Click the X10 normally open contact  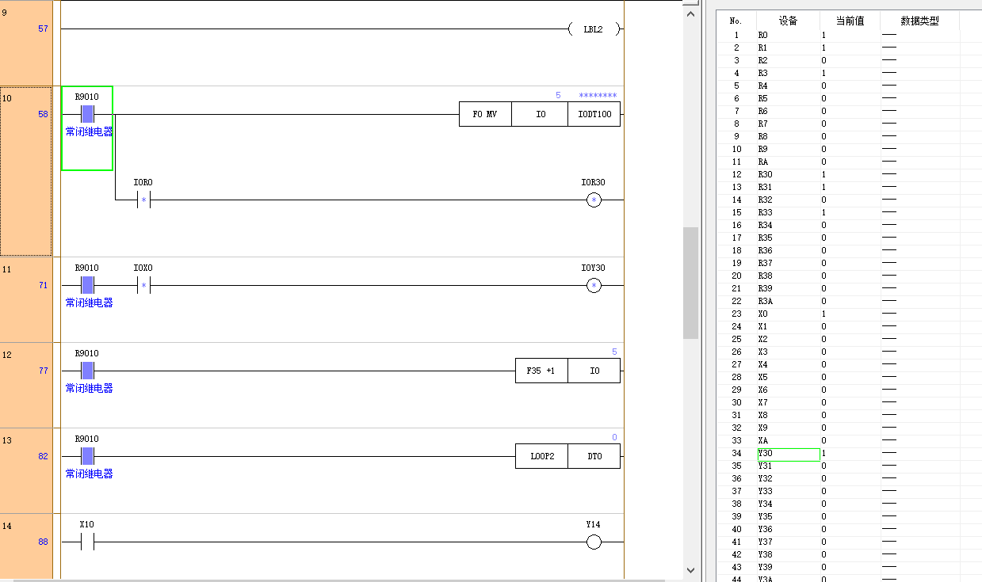coord(86,542)
